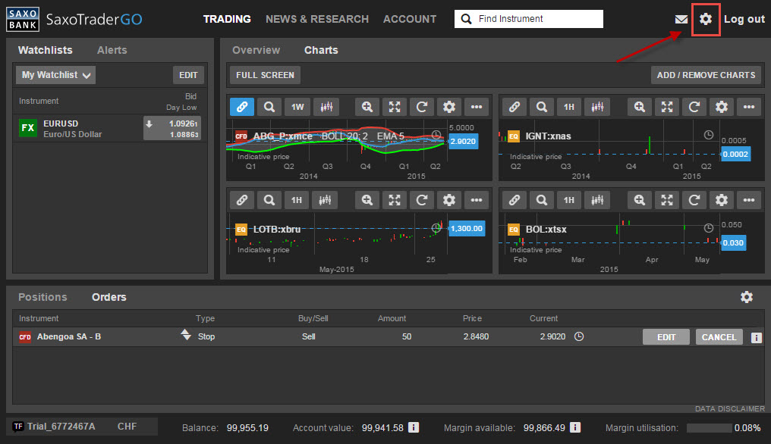Open the more options menu on LOTB:xbru chart
The width and height of the screenshot is (771, 444).
(x=476, y=200)
